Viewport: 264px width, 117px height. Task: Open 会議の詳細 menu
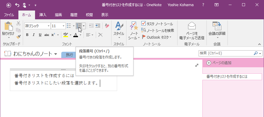[217, 30]
